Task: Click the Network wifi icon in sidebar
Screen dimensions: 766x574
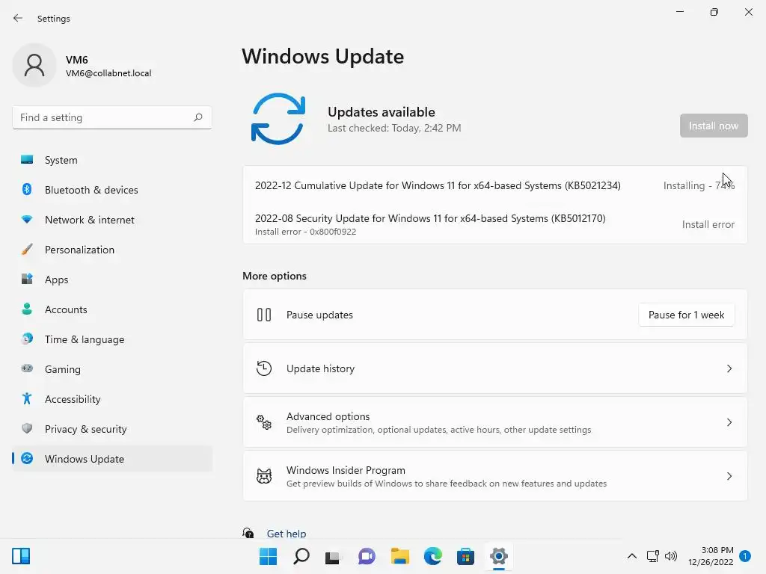Action: [x=27, y=220]
